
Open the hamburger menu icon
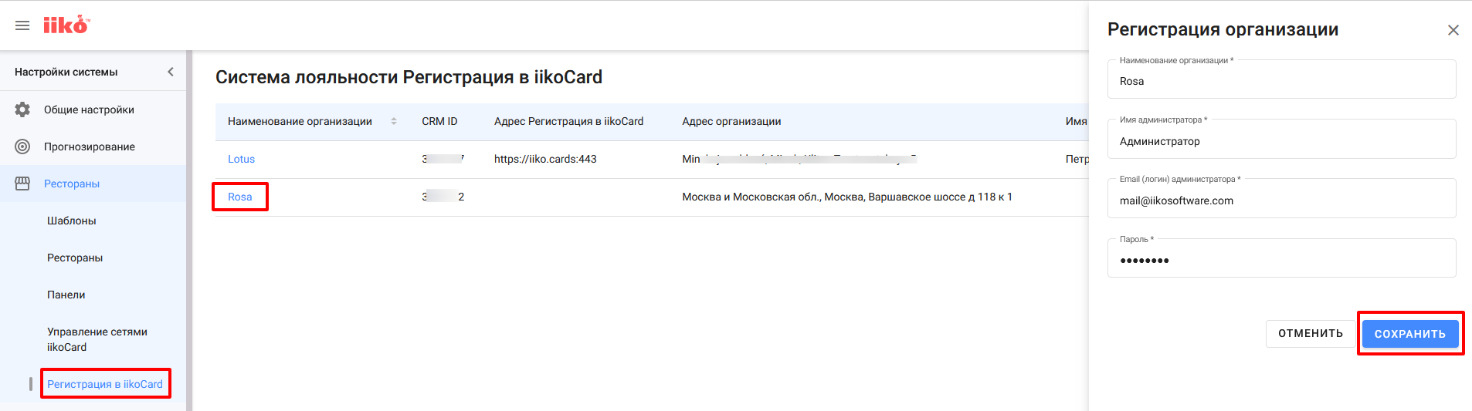click(22, 25)
